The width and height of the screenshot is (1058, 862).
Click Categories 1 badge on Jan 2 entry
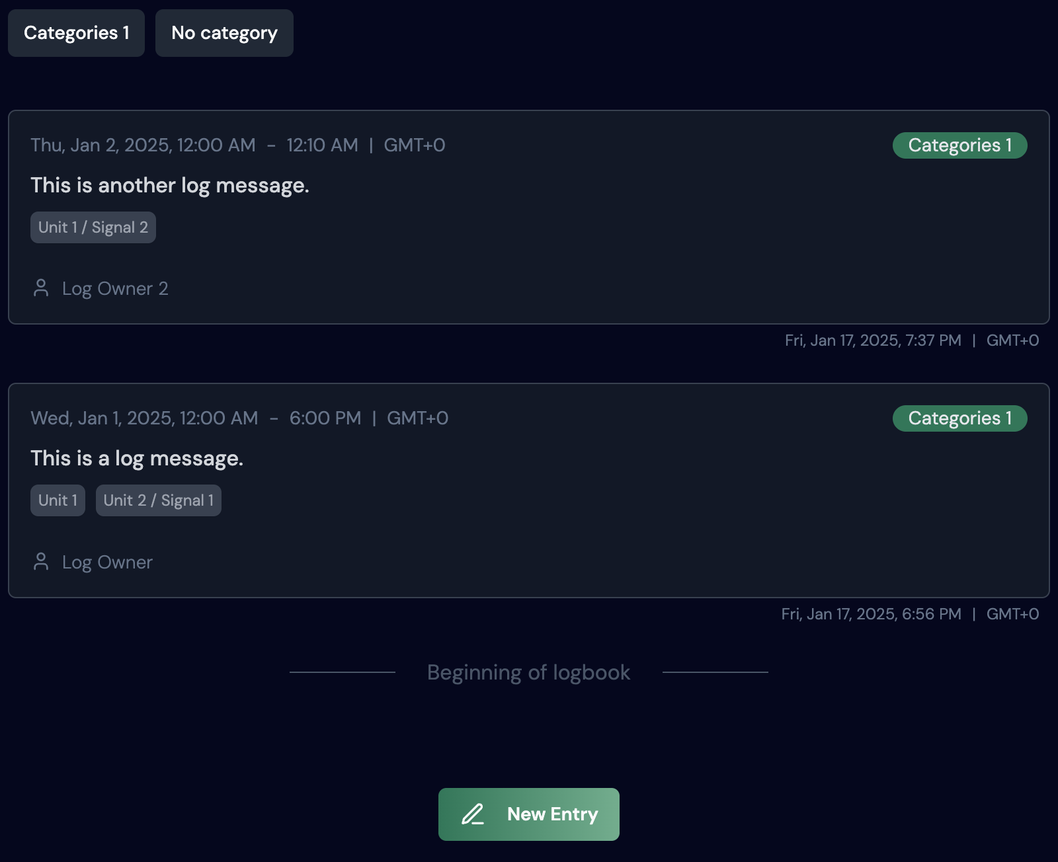(959, 145)
